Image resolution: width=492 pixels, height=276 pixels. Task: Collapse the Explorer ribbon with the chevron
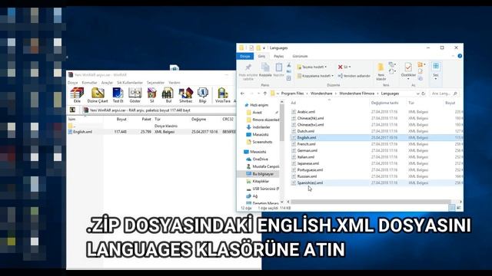(x=453, y=56)
